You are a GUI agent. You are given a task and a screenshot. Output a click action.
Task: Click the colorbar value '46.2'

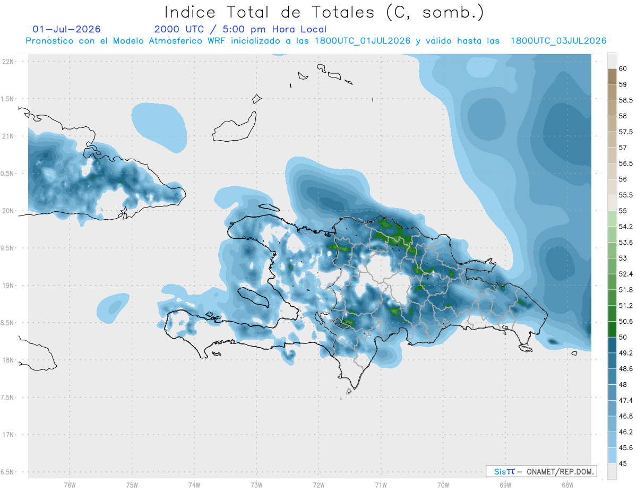[625, 432]
